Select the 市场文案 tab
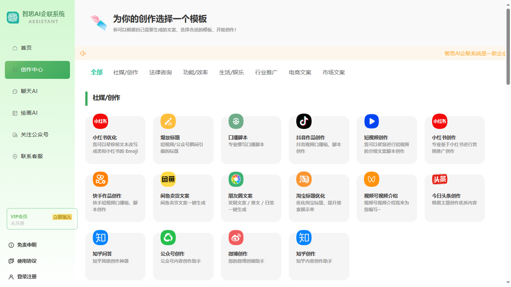The height and width of the screenshot is (287, 511). pos(334,72)
